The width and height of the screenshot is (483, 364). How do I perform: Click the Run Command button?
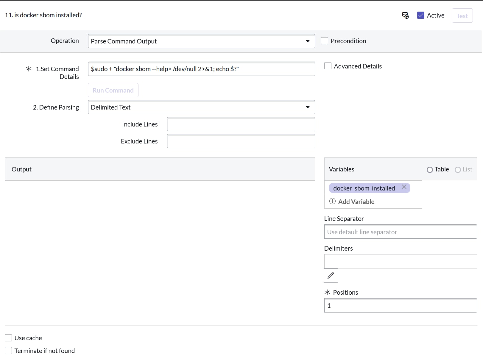pos(113,90)
